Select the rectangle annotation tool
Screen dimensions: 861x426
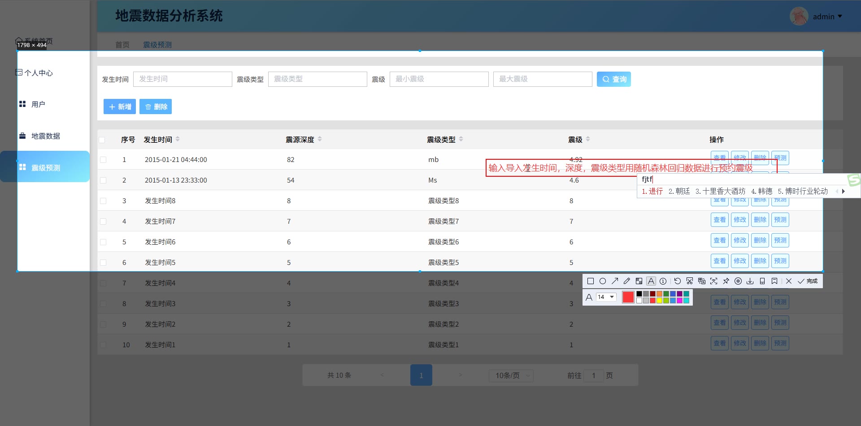(x=591, y=281)
